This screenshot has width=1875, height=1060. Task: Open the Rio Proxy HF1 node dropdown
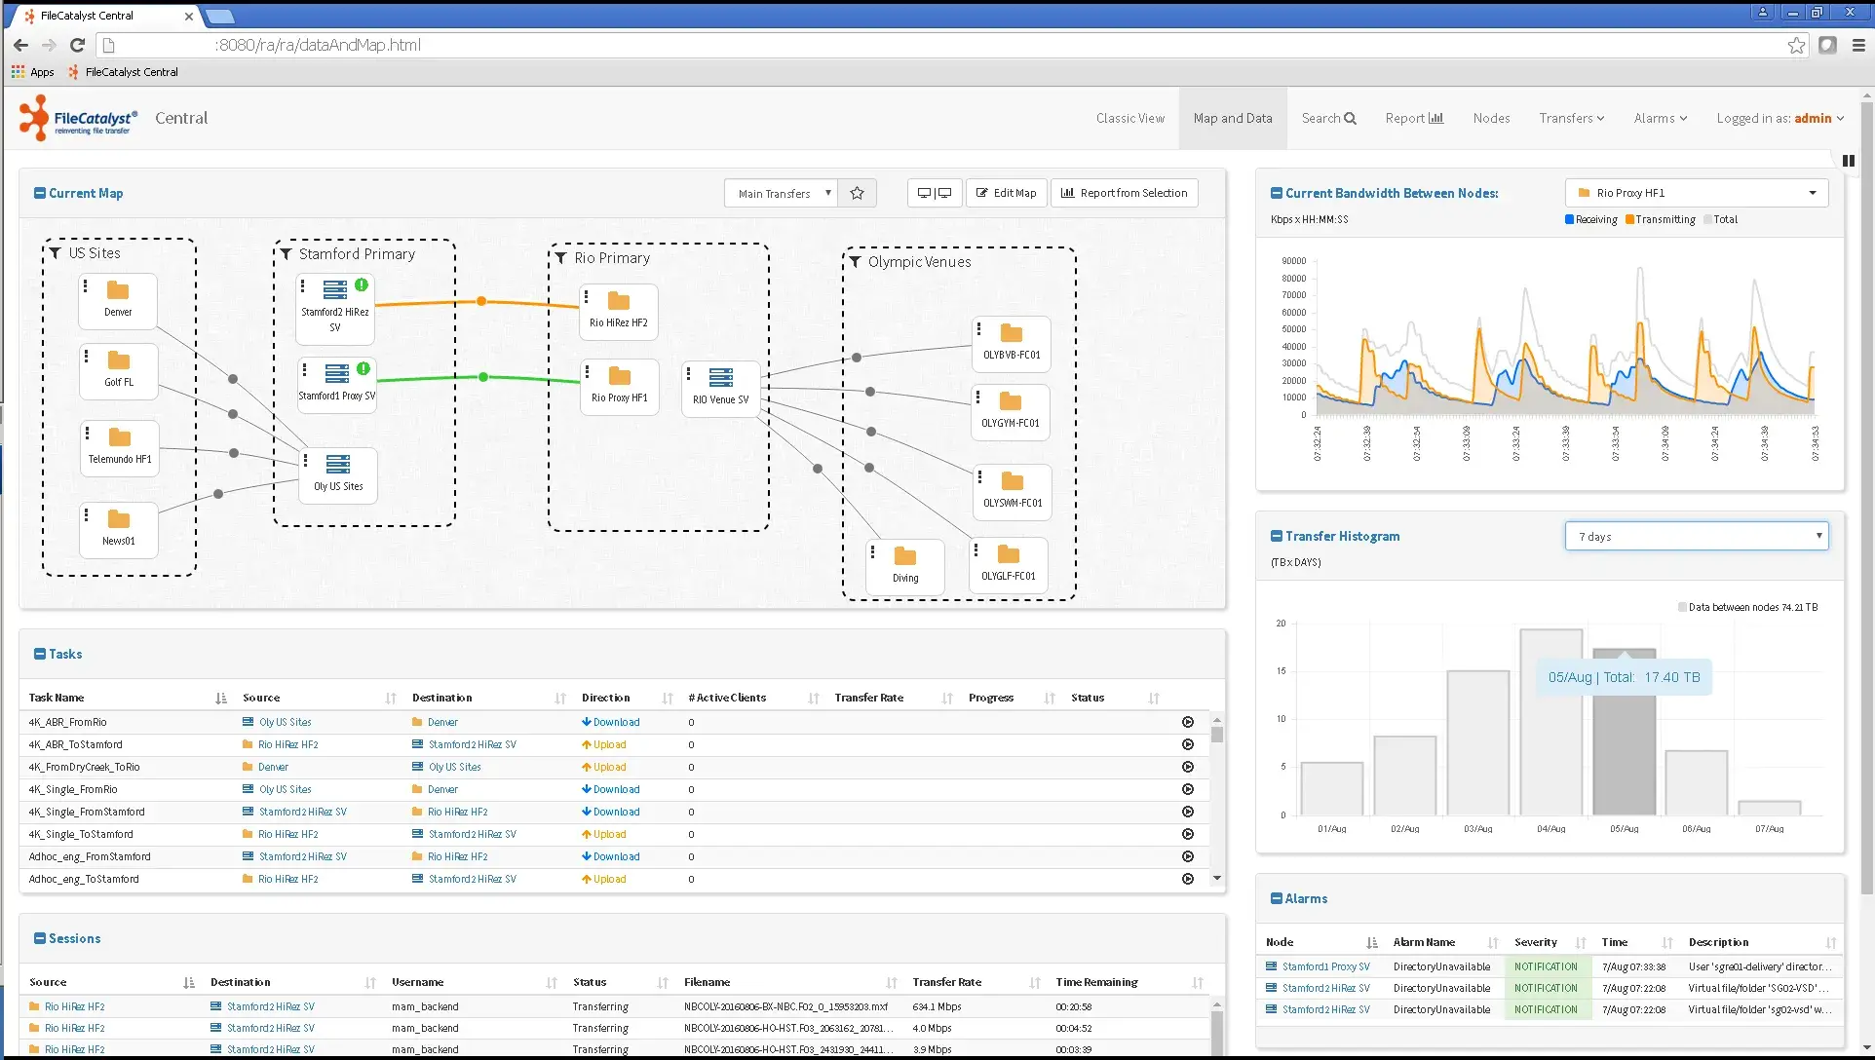(x=1696, y=193)
